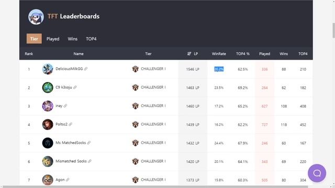The width and height of the screenshot is (335, 188).
Task: Click Poltsc2's avatar image
Action: point(48,124)
